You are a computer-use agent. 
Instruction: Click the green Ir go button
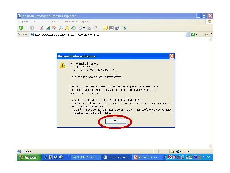pos(195,34)
